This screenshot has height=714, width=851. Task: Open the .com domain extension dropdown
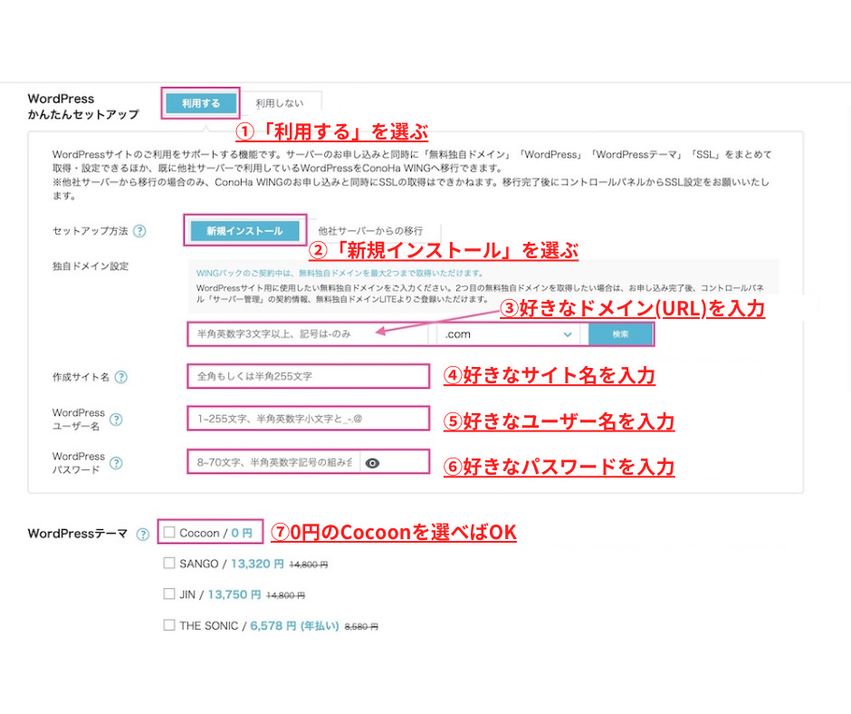(x=509, y=334)
